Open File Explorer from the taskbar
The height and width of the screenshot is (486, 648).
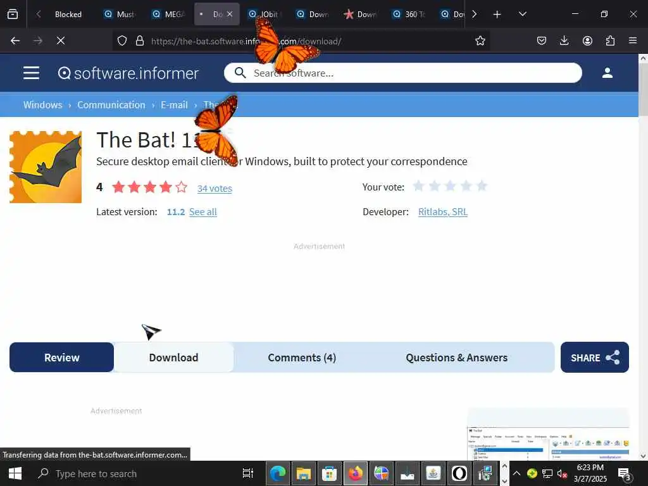pos(303,473)
